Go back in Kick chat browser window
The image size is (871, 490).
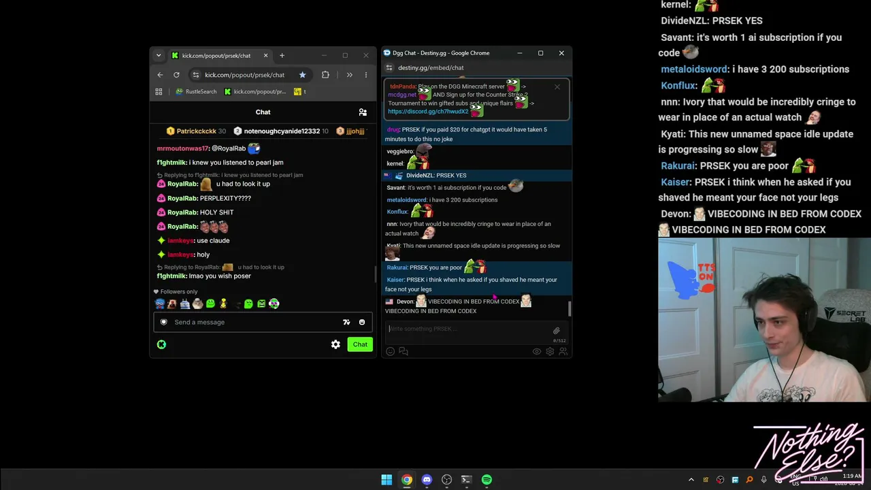tap(160, 75)
